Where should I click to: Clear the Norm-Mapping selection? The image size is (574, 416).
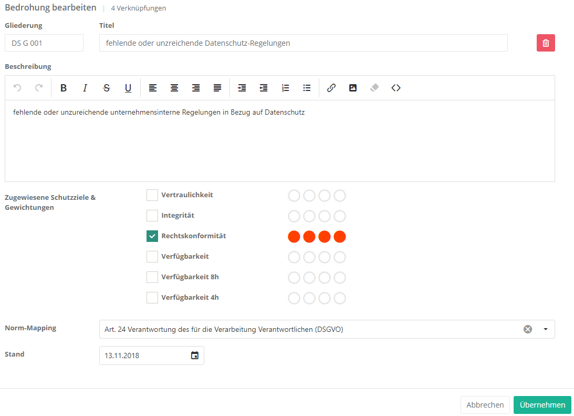[x=528, y=329]
